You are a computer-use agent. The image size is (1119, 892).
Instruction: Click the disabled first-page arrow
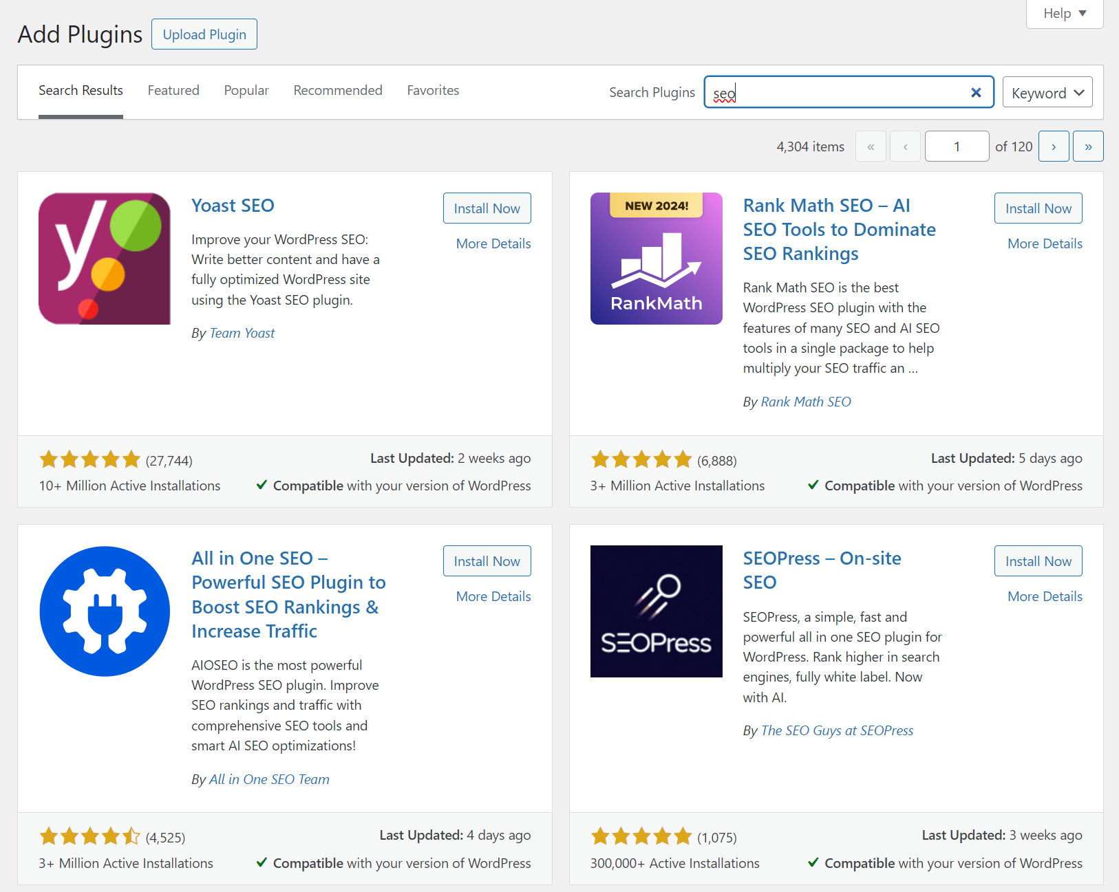(871, 146)
